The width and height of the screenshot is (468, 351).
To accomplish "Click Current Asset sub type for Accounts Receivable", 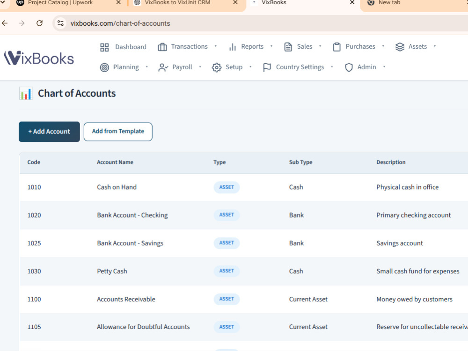I will 308,300.
